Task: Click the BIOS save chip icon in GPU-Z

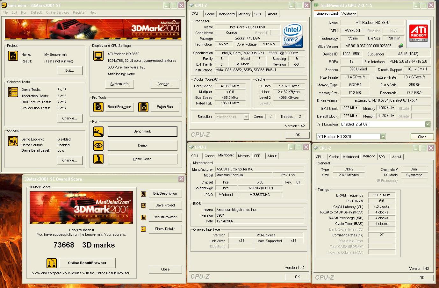Action: click(401, 46)
